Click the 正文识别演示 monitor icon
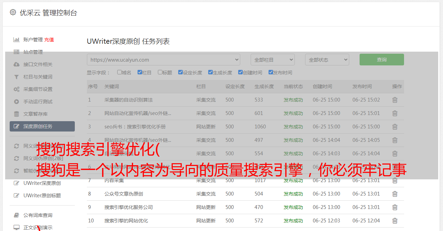Image resolution: width=443 pixels, height=231 pixels. point(16,228)
